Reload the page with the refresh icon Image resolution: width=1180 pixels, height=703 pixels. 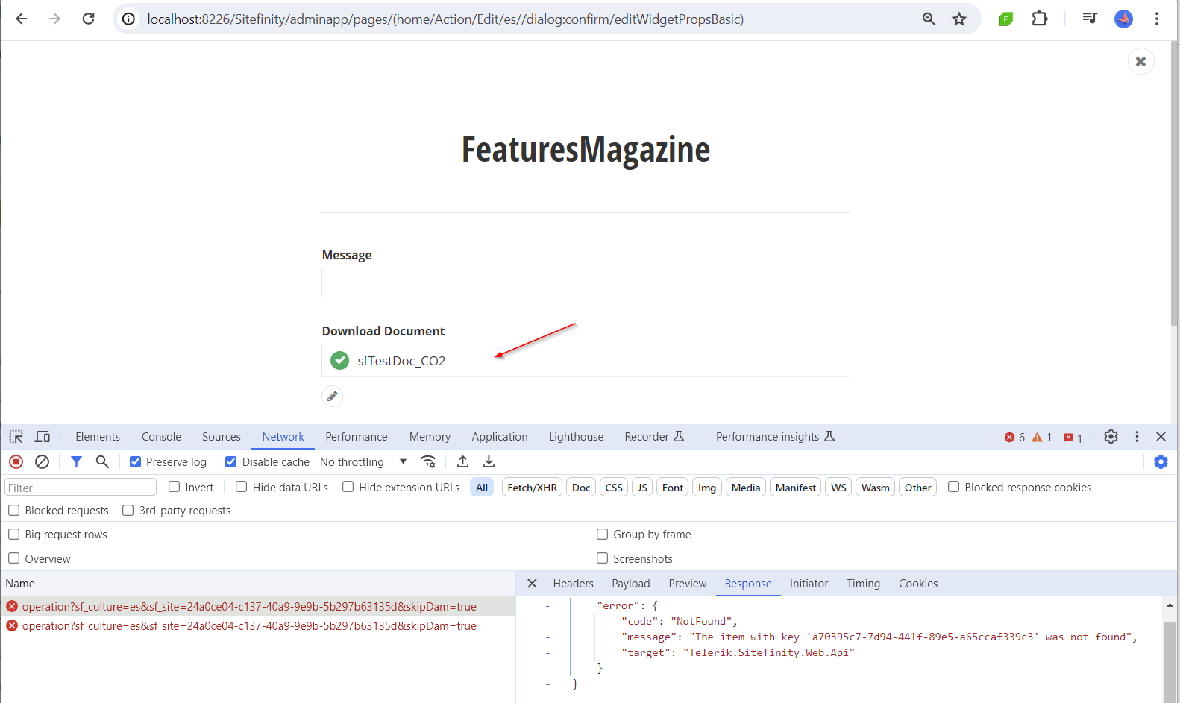point(88,19)
